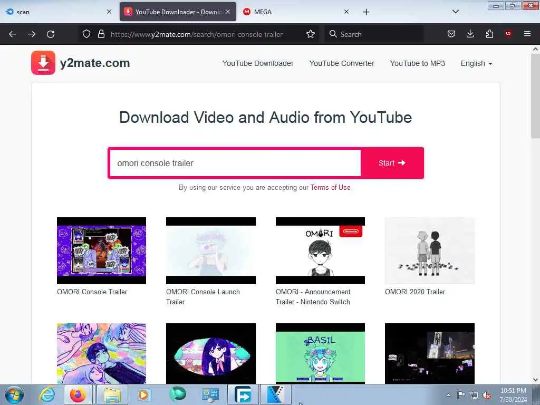The image size is (540, 405).
Task: Open a new browser tab
Action: click(366, 12)
